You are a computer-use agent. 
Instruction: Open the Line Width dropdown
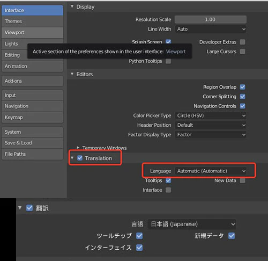click(211, 29)
